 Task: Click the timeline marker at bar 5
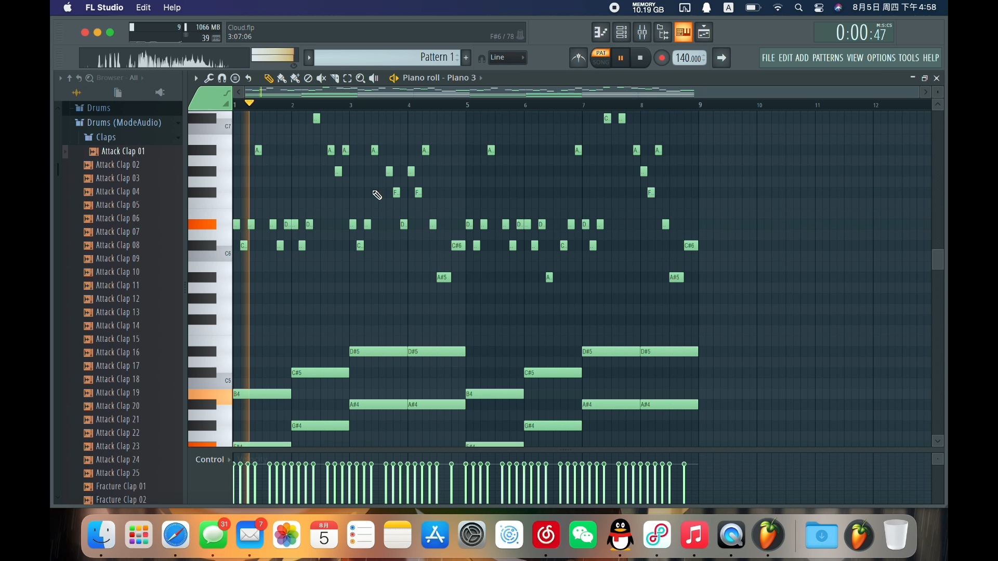pos(467,104)
